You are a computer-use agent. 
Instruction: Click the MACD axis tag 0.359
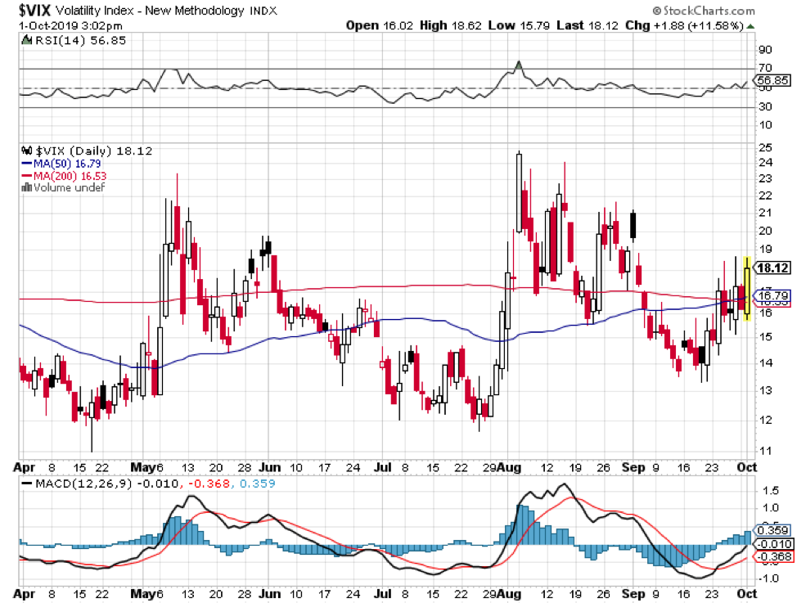click(x=772, y=530)
